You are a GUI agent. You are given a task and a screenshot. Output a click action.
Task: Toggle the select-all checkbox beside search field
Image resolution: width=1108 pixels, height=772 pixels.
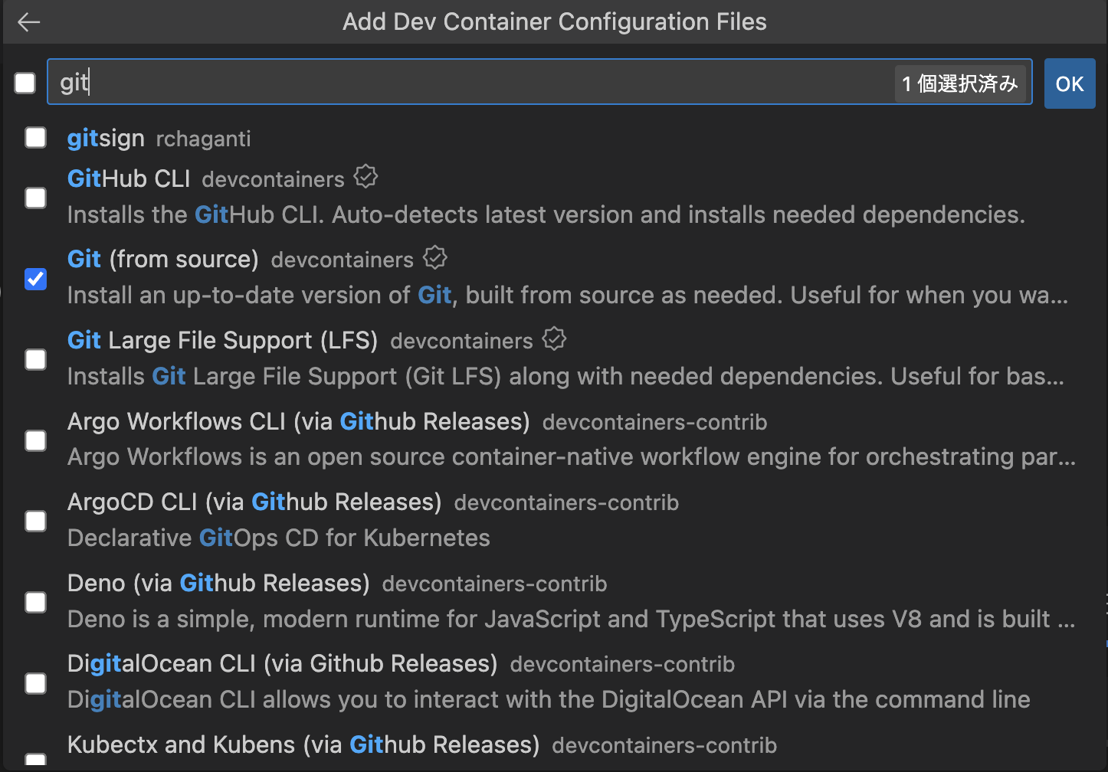(24, 82)
